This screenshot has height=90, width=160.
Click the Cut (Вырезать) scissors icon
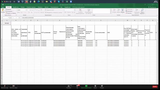coord(6,9)
